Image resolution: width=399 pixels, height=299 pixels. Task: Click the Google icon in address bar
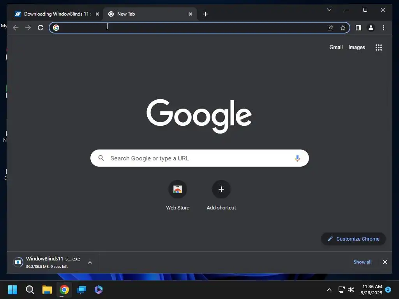(56, 28)
